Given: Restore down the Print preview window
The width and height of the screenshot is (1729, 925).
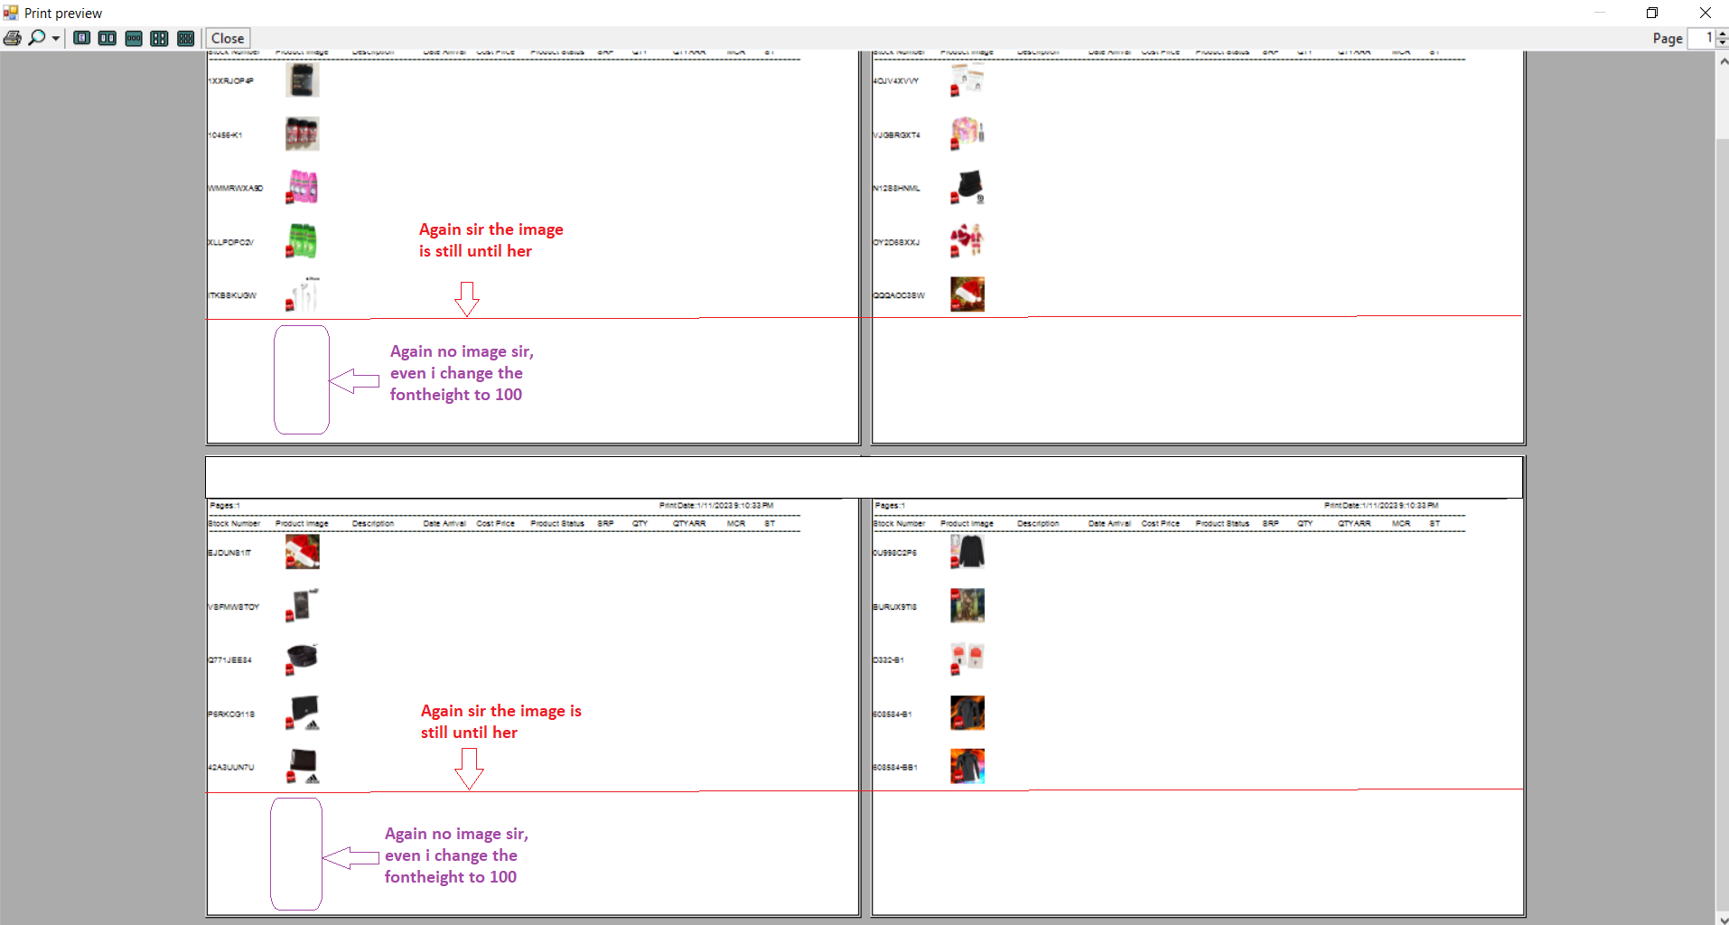Looking at the screenshot, I should 1652,13.
